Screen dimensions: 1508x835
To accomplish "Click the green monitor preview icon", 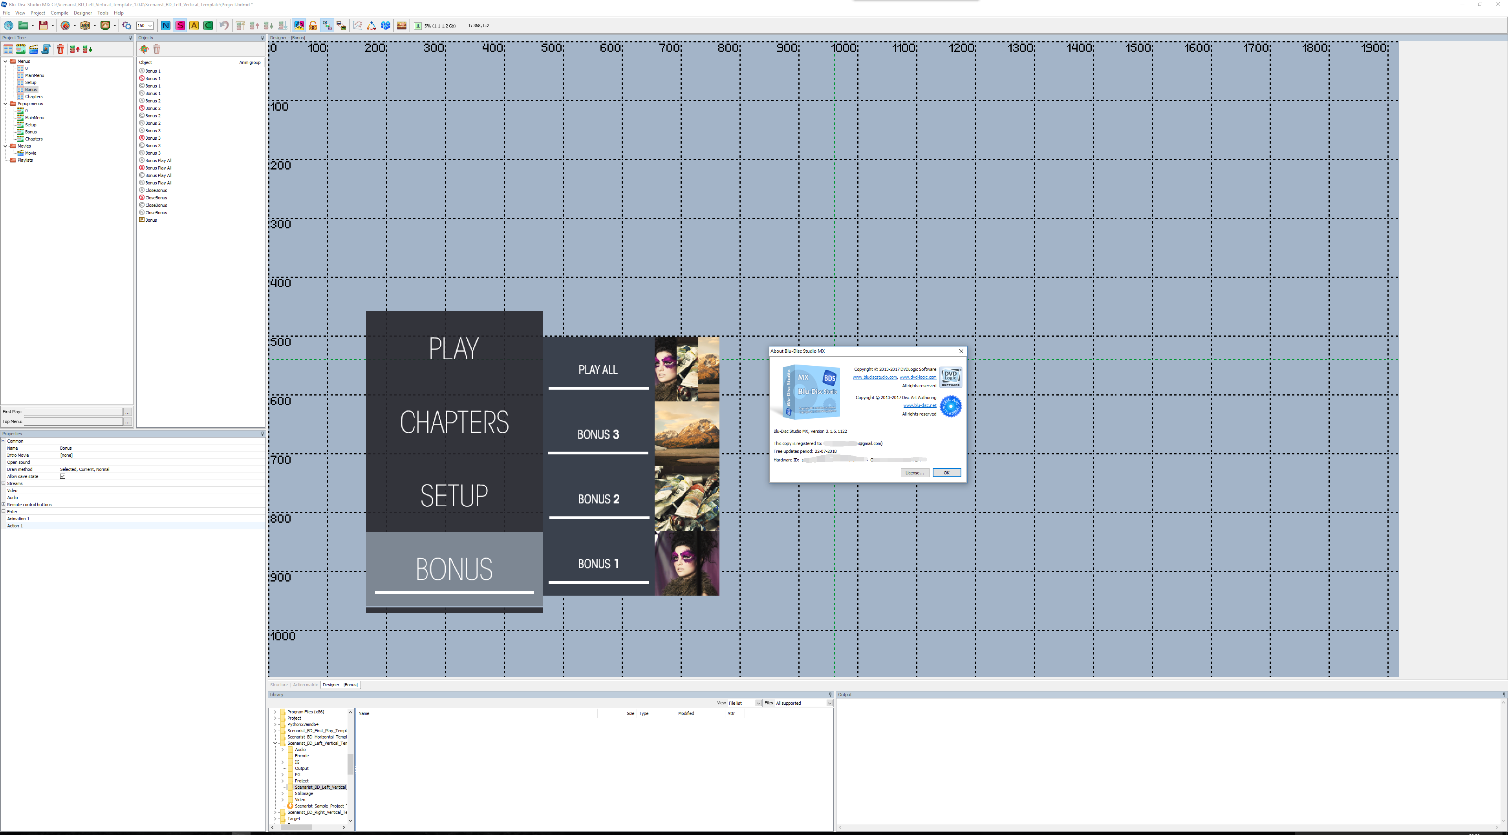I will point(105,26).
